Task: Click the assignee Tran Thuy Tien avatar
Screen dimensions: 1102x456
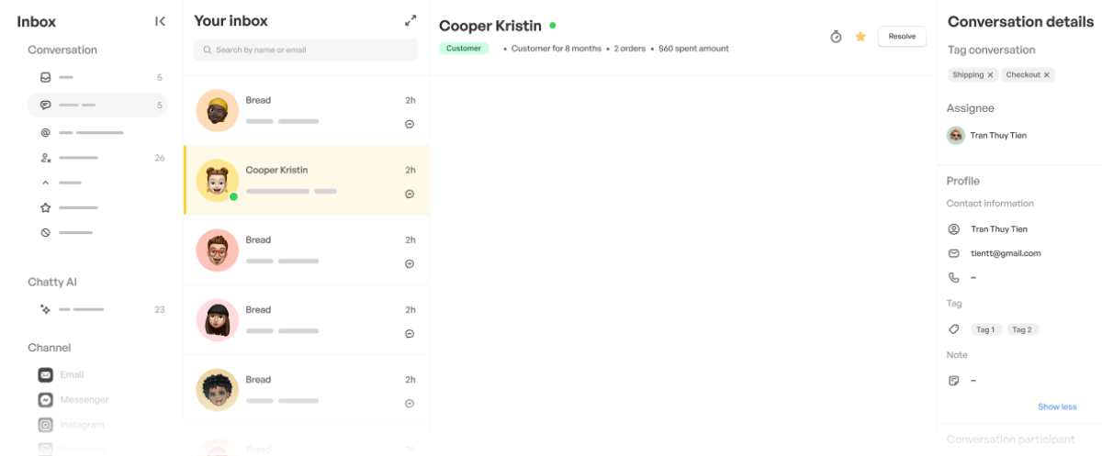Action: (956, 136)
